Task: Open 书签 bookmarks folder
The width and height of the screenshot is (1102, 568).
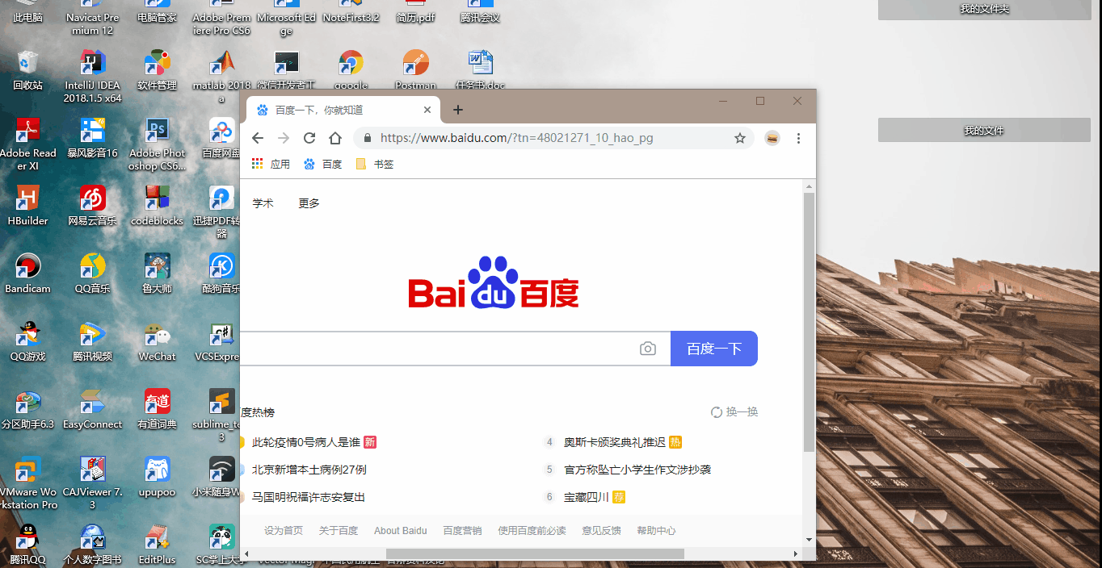Action: (x=374, y=164)
